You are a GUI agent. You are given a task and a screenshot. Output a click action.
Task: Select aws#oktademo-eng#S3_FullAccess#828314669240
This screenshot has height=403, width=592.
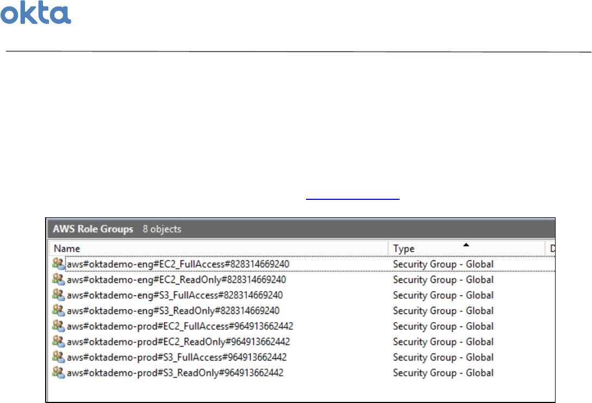click(175, 295)
